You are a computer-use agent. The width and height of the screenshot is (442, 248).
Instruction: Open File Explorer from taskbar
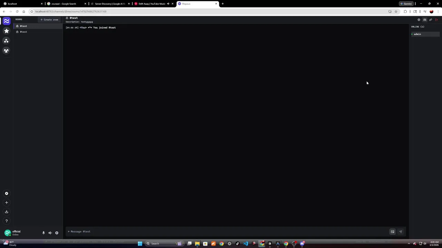tap(197, 244)
